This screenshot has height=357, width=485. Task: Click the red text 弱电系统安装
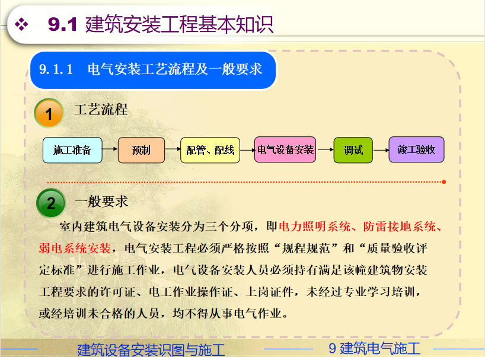[75, 248]
